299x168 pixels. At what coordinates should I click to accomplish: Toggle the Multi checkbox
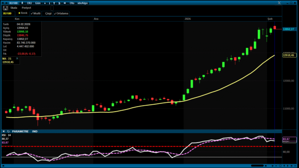pos(36,13)
